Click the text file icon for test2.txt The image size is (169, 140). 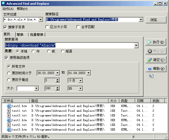pos(9,125)
